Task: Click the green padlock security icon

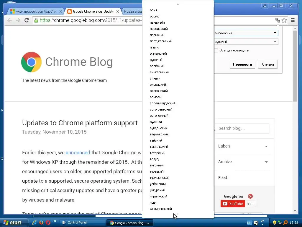Action: 36,20
